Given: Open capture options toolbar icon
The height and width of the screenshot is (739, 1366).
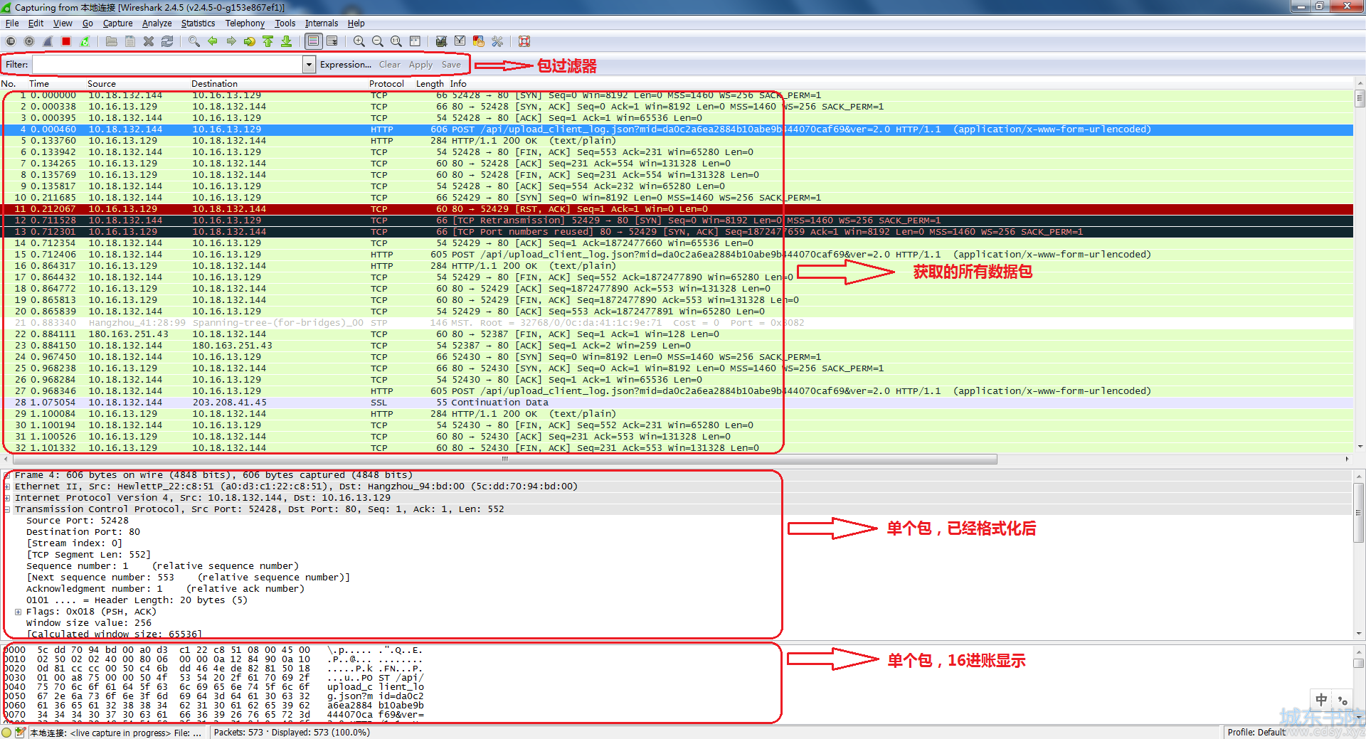Looking at the screenshot, I should click(x=29, y=41).
